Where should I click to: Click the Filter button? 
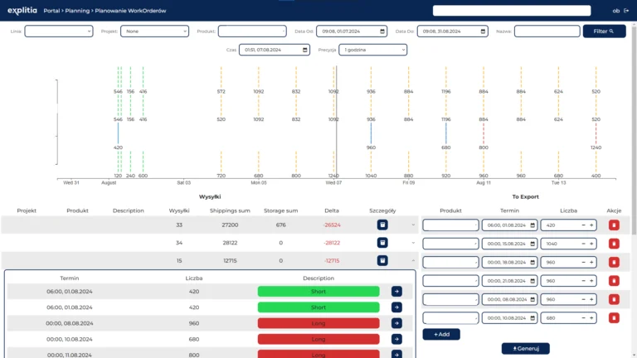[604, 31]
